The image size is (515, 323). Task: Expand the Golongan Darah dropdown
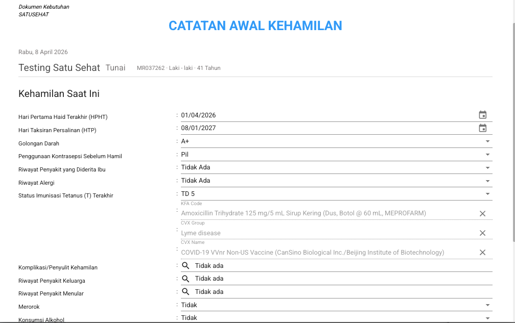pos(487,141)
